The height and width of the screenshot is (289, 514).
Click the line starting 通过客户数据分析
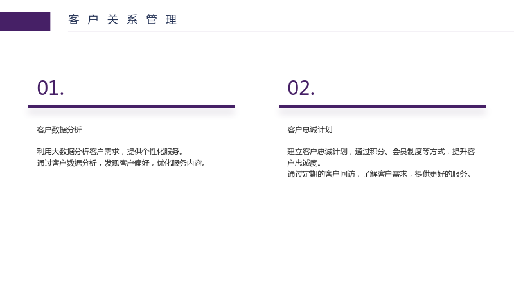[121, 163]
